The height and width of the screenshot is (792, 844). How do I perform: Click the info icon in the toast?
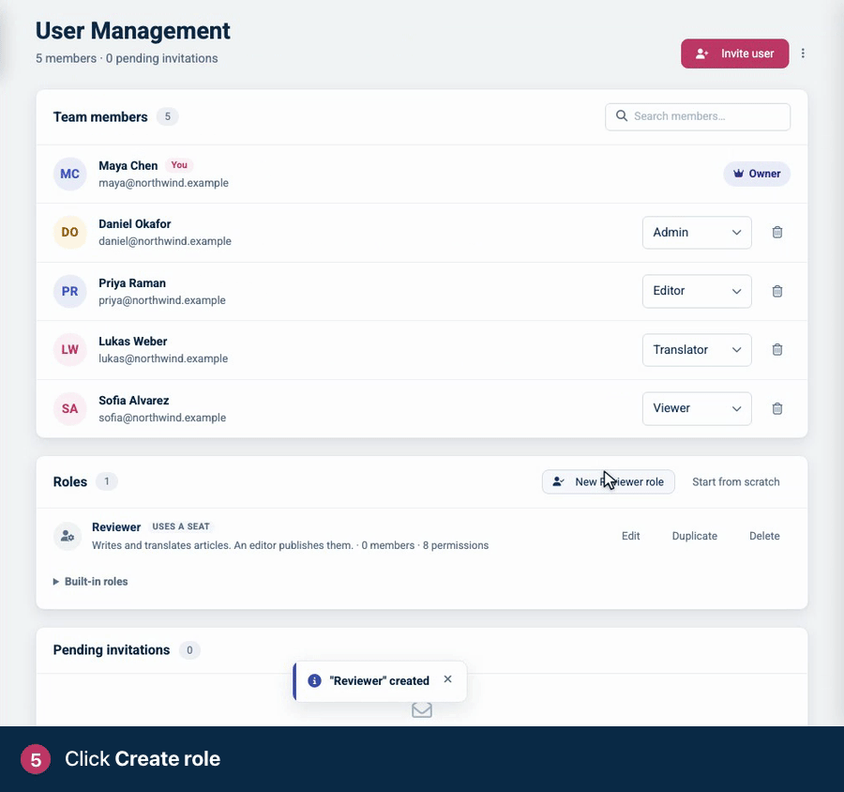[x=314, y=680]
